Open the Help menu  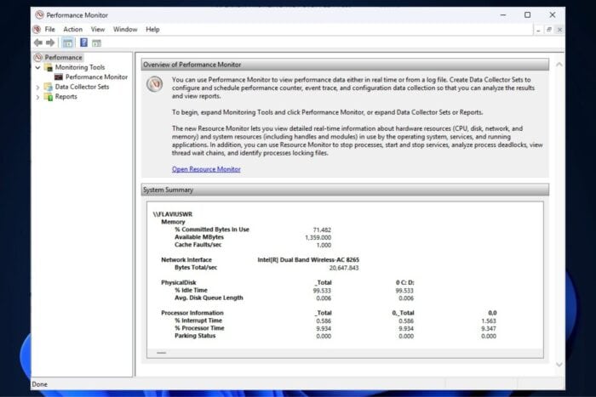[152, 29]
